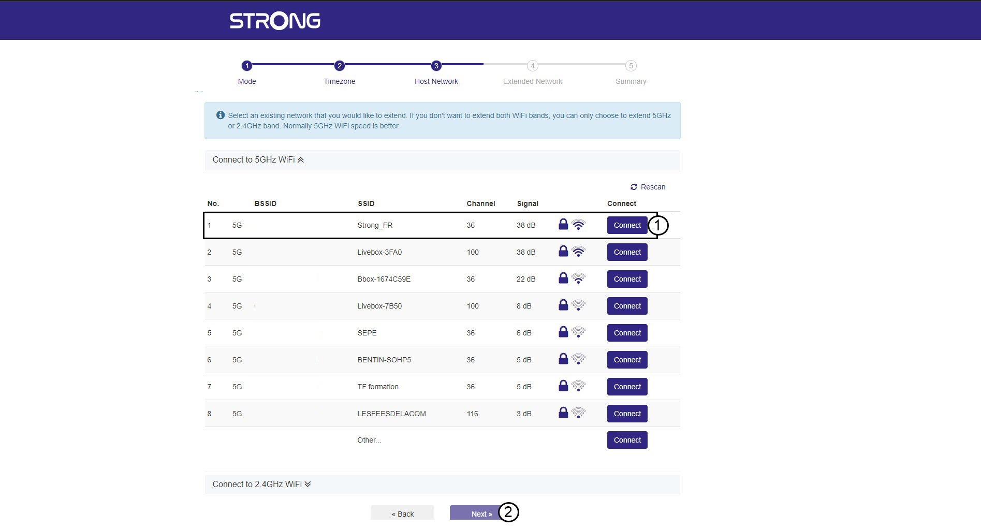Connect to the BENTIN-SOHP5 network

[627, 360]
